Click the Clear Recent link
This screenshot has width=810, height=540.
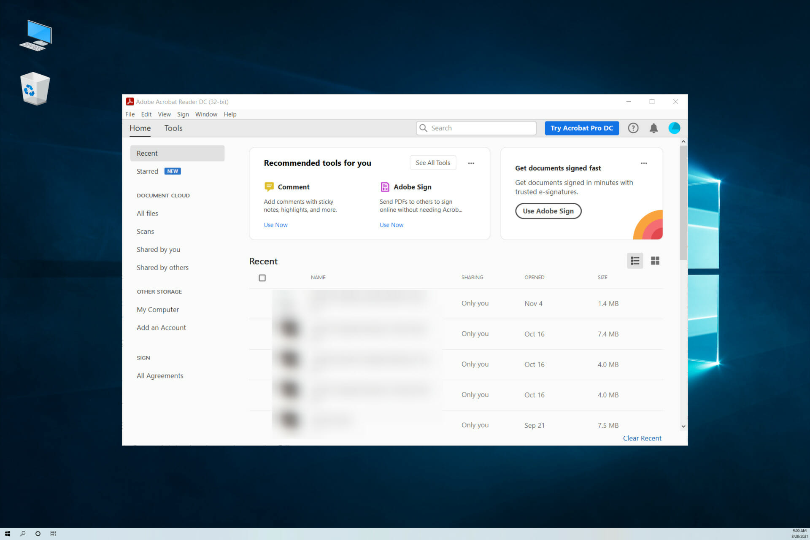coord(642,438)
